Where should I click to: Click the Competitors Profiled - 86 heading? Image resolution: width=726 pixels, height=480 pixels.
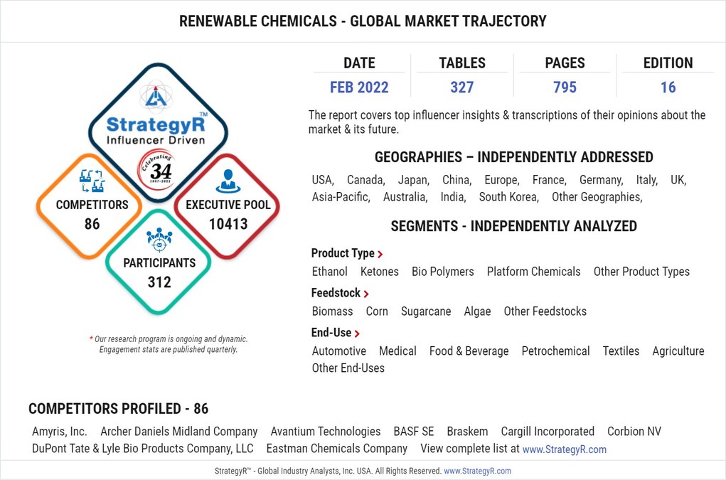point(119,409)
